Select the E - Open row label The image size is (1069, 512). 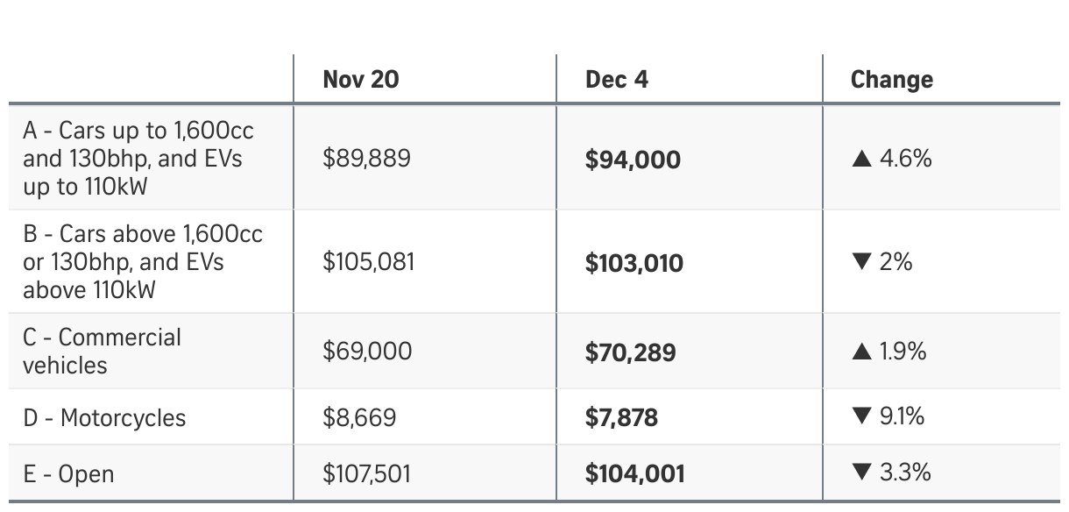point(68,474)
